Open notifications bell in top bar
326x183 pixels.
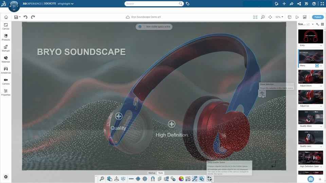276,4
